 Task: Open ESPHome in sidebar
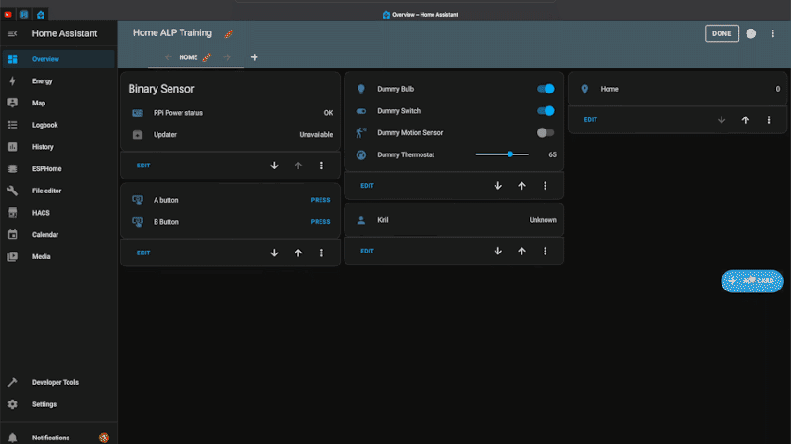pos(58,169)
